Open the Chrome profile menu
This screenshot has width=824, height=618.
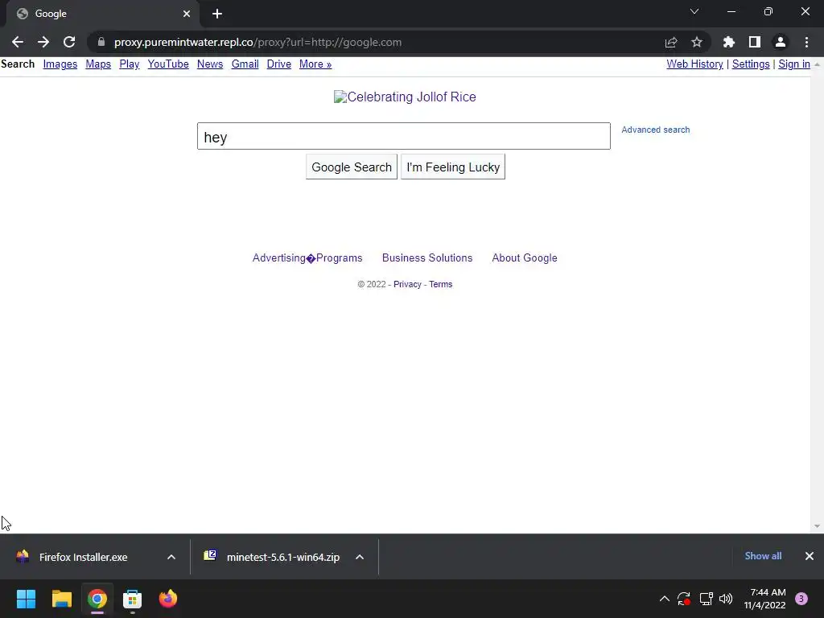781,42
